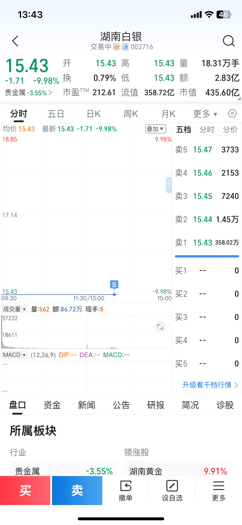Screen dimensions: 242x525
Task: Tap the 通 stock connect badge
Action: 125,47
